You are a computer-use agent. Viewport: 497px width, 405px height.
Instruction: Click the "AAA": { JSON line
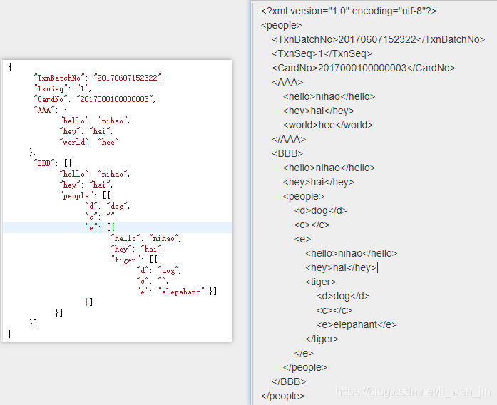point(51,110)
